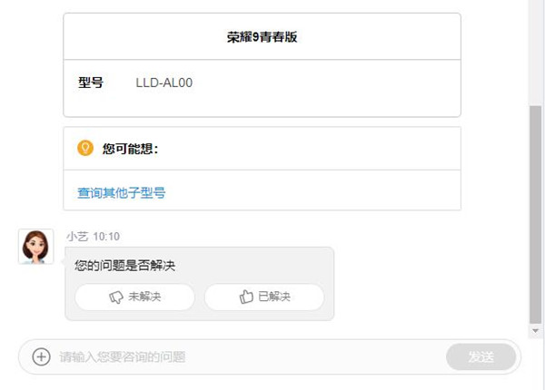Open the 查询其他子型号 link
Viewport: 545px width, 390px height.
coord(121,192)
